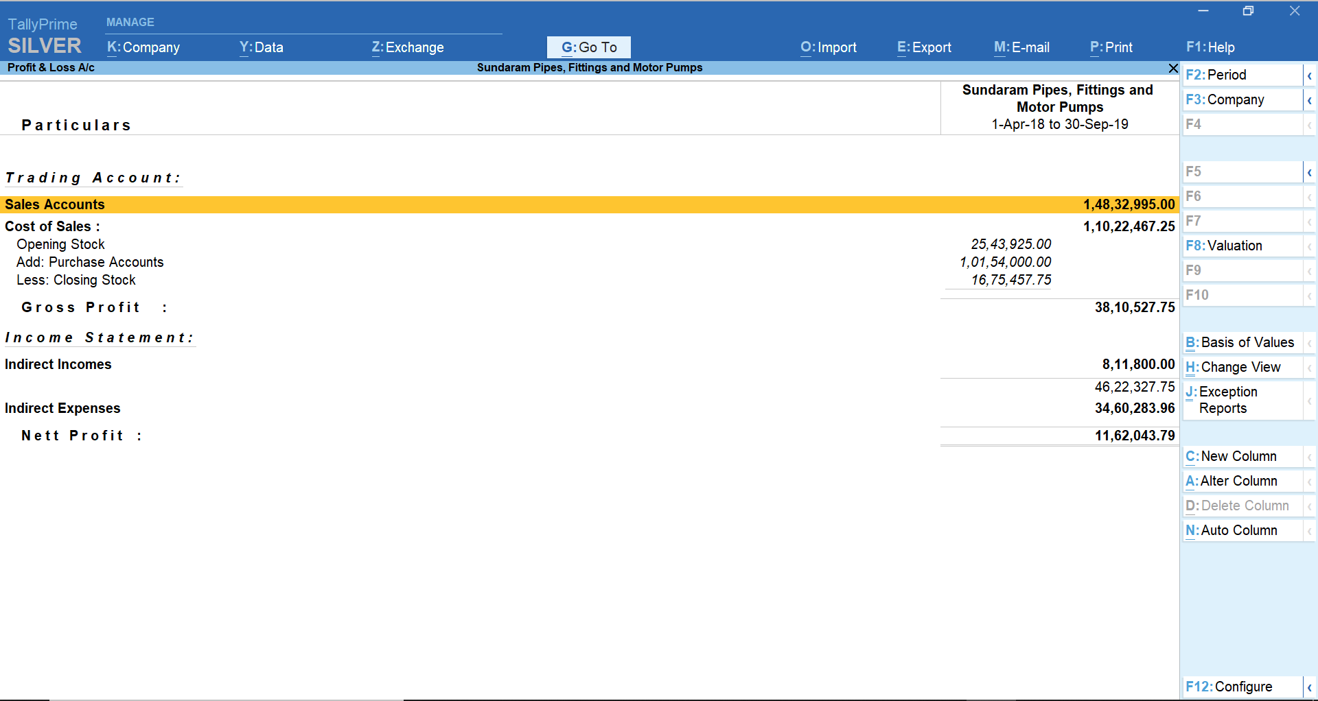Image resolution: width=1318 pixels, height=701 pixels.
Task: Click B:Basis of Values button
Action: 1242,342
